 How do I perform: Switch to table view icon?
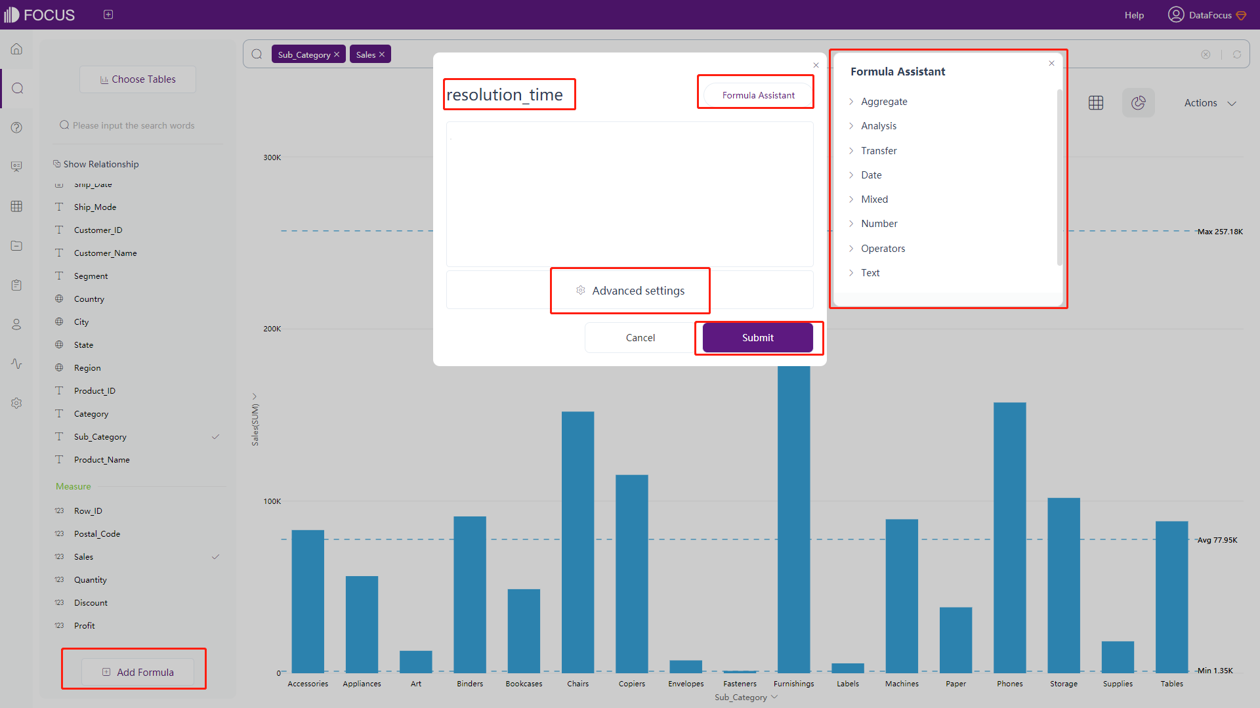coord(1096,103)
